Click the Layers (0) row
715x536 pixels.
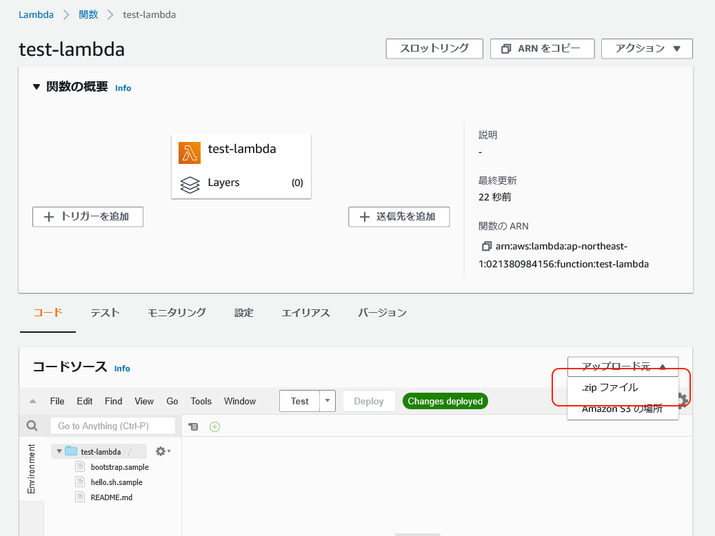click(x=241, y=183)
